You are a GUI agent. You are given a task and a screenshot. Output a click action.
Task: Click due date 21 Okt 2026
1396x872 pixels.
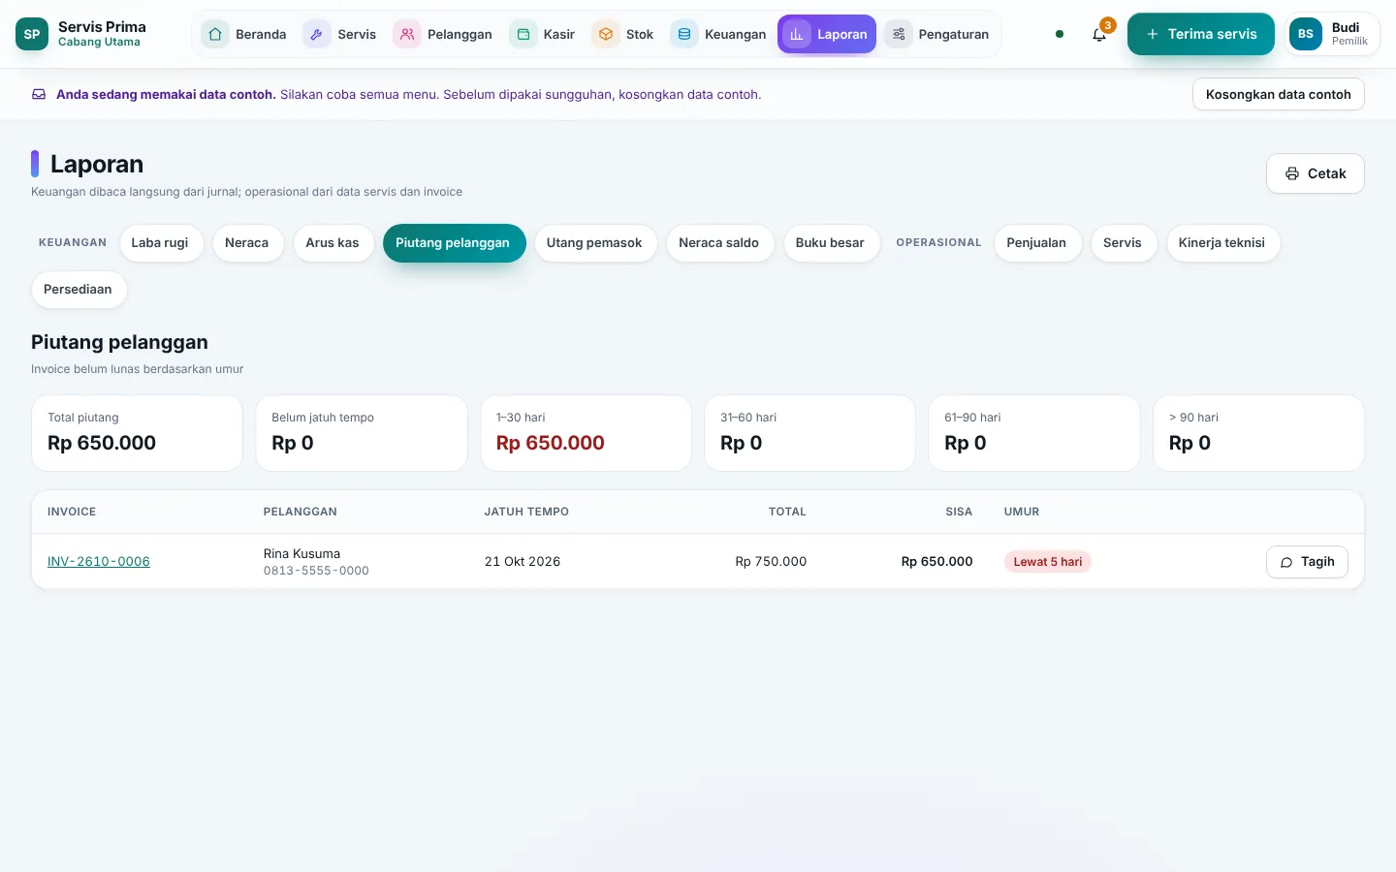tap(523, 562)
